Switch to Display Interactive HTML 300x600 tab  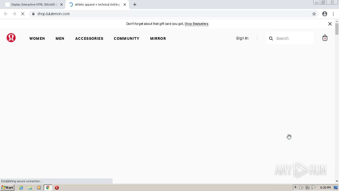pos(34,5)
